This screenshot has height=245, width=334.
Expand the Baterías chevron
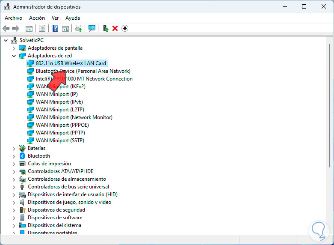coord(14,148)
